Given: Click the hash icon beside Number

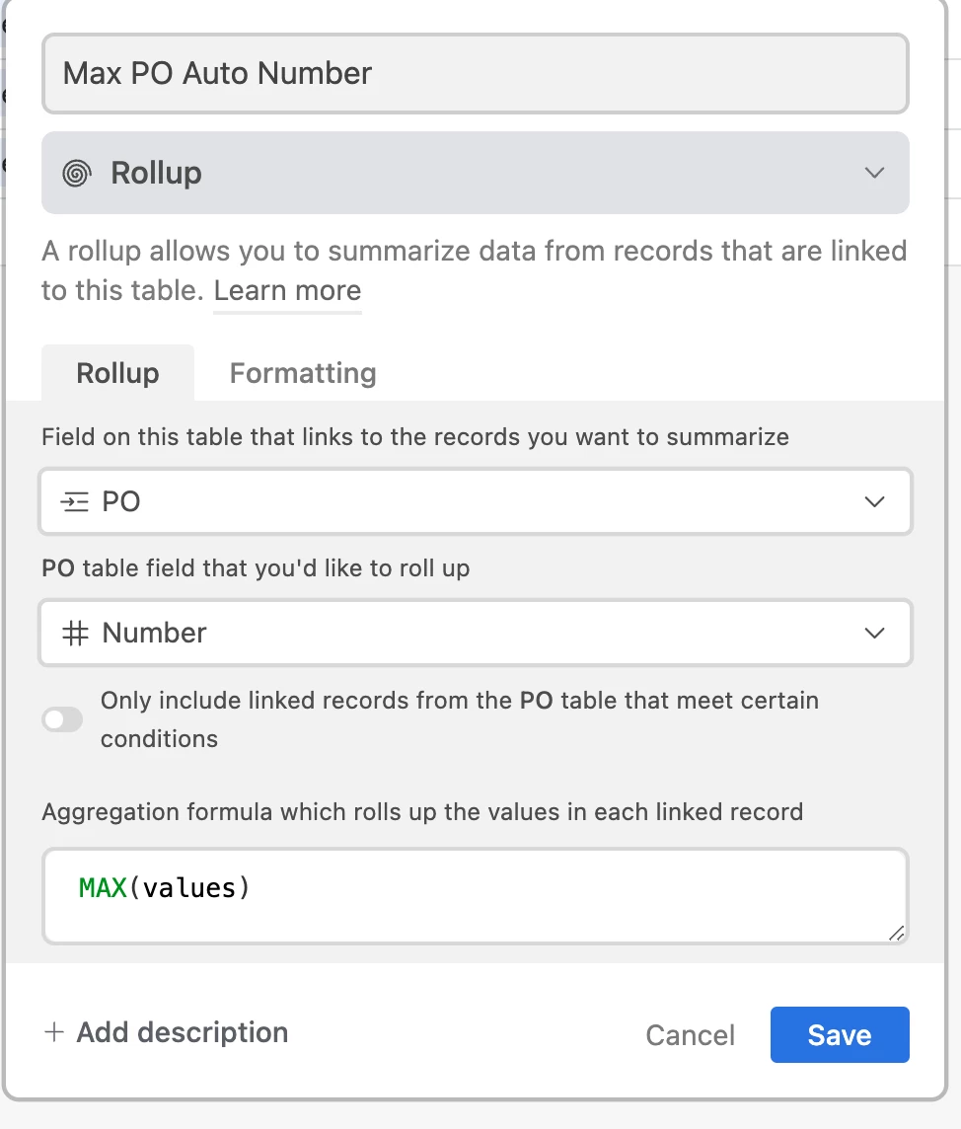Looking at the screenshot, I should click(x=75, y=633).
